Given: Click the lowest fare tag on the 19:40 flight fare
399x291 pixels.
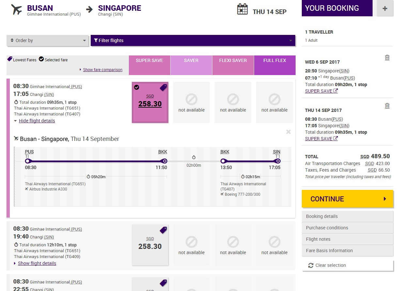Looking at the screenshot, I should [163, 230].
